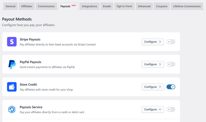This screenshot has height=122, width=206.
Task: Expand Configure for Store Credit
Action: [153, 87]
